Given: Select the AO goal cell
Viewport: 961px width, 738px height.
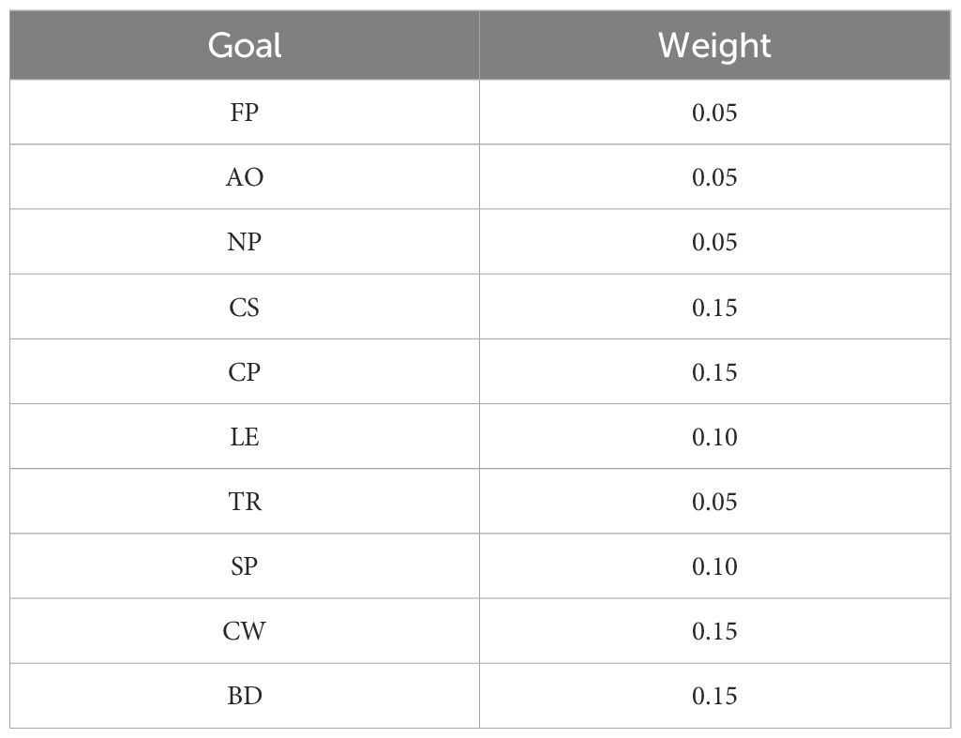Looking at the screenshot, I should pyautogui.click(x=245, y=177).
